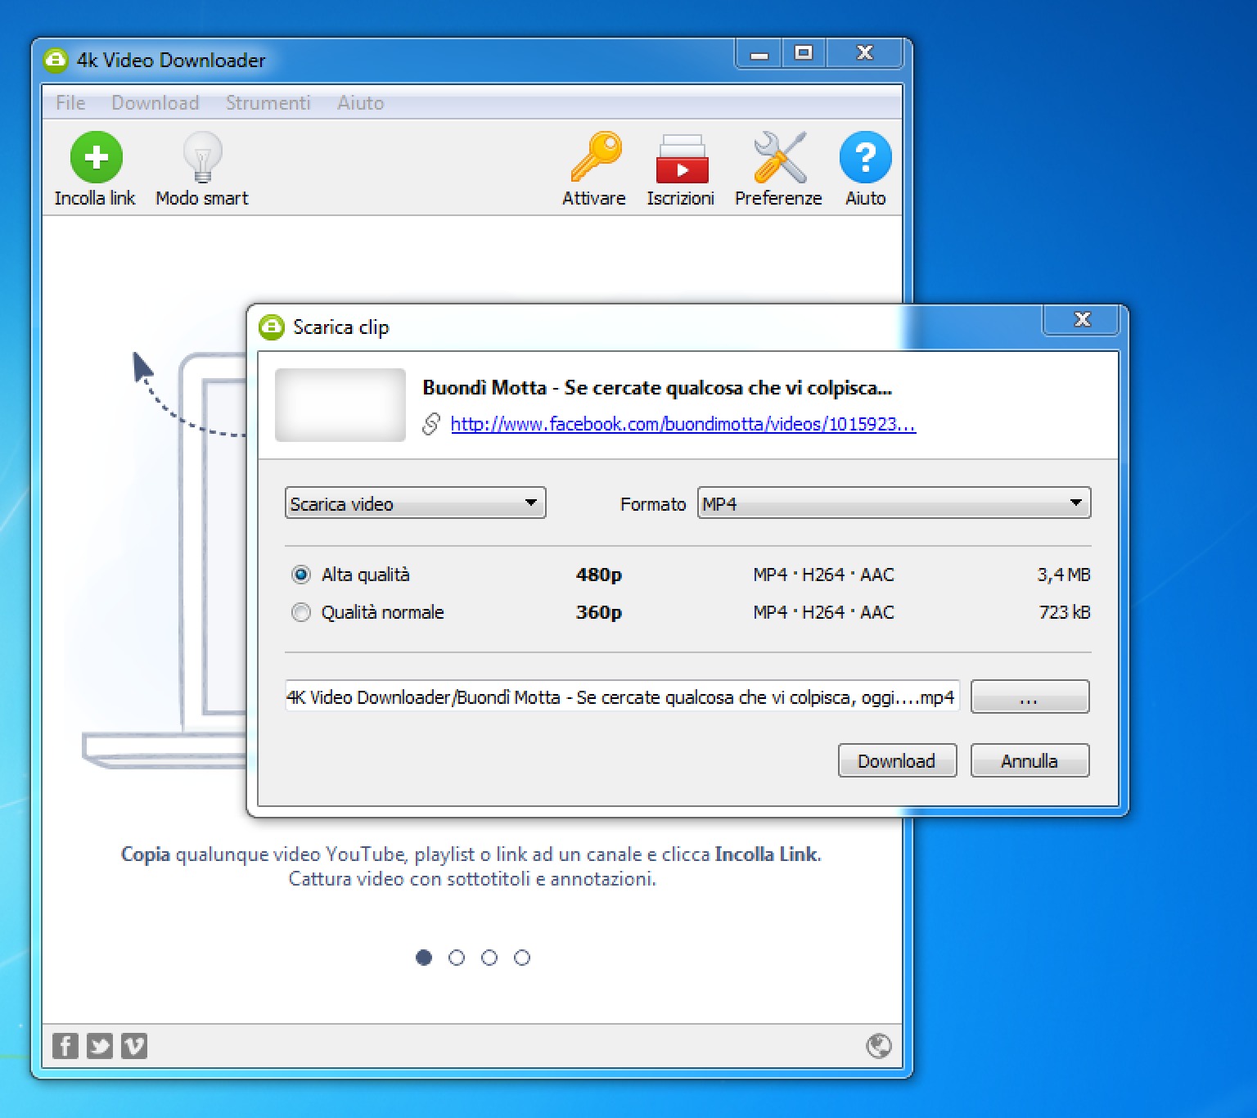The image size is (1257, 1118).
Task: Open the Strumenti menu
Action: click(268, 103)
